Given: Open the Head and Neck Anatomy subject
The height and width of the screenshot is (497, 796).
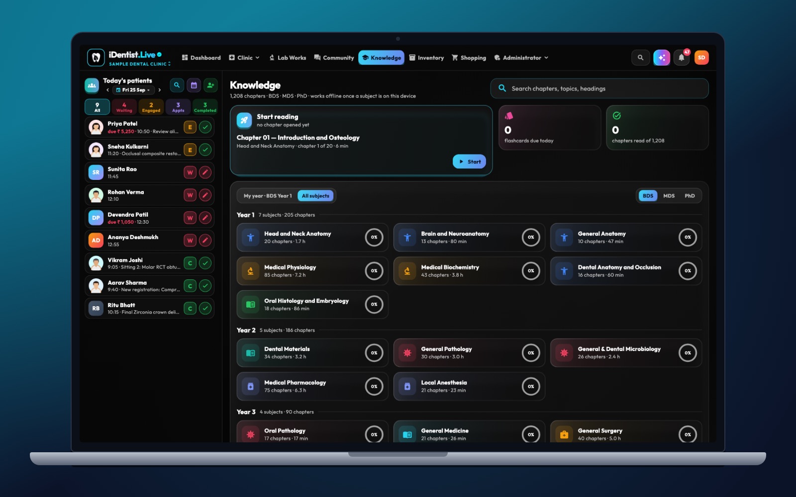Looking at the screenshot, I should (x=312, y=238).
